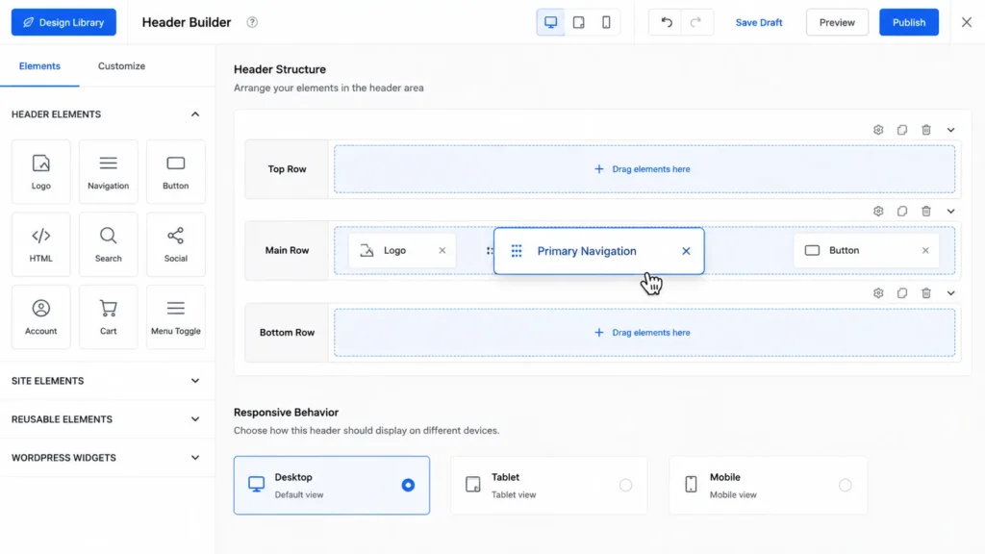This screenshot has height=554, width=985.
Task: Open the Preview
Action: click(837, 22)
